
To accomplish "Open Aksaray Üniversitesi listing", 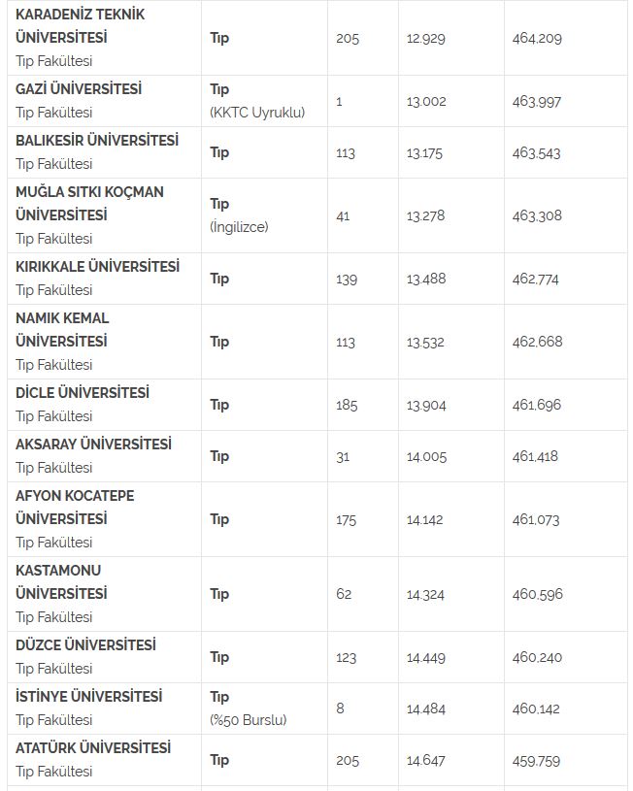I will click(x=93, y=445).
